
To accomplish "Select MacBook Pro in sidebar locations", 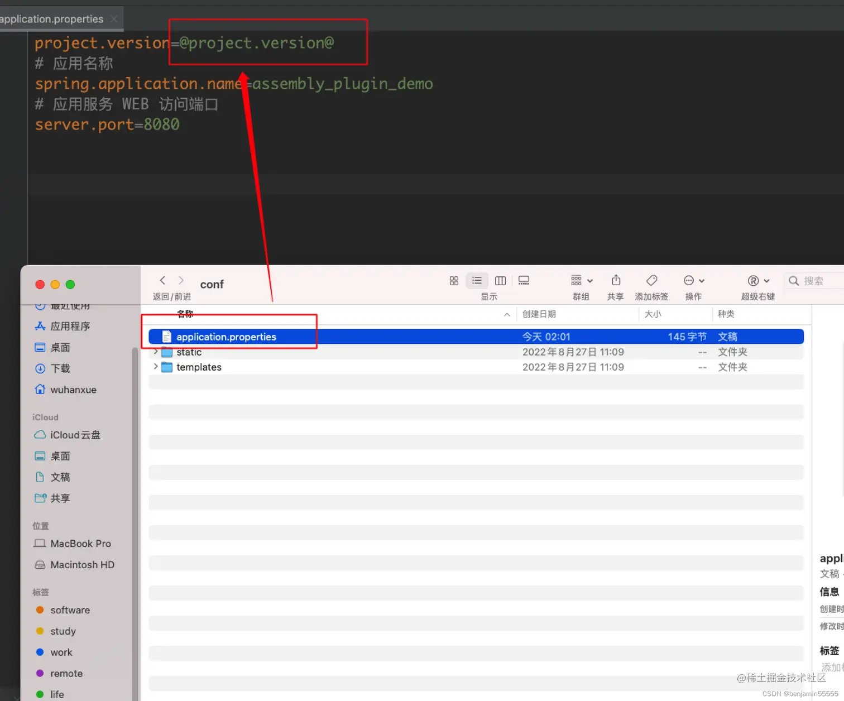I will [73, 544].
